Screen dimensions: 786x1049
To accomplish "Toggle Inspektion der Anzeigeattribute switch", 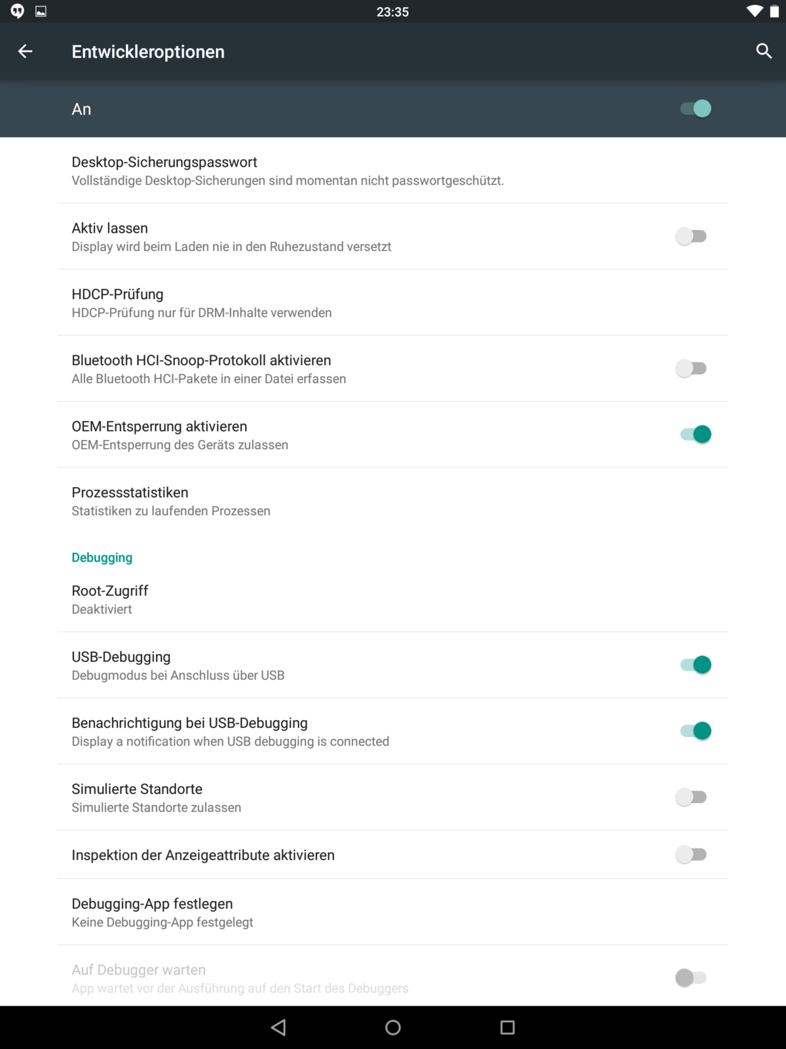I will (x=691, y=855).
